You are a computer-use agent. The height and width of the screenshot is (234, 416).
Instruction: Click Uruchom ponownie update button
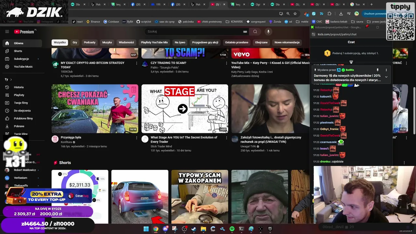374,14
